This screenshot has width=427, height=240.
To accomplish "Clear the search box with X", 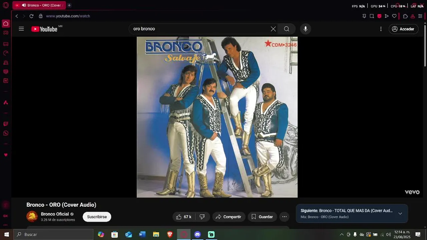I will point(273,29).
